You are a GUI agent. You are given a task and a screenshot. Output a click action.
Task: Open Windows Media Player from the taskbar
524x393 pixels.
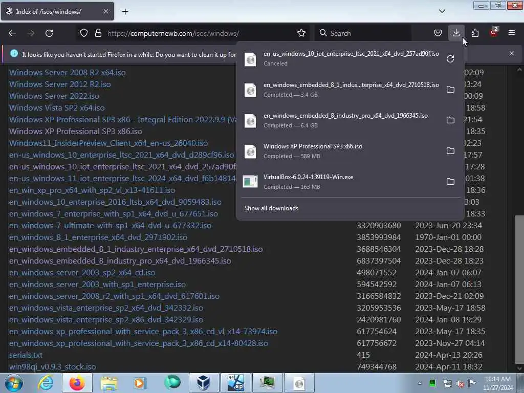click(140, 383)
